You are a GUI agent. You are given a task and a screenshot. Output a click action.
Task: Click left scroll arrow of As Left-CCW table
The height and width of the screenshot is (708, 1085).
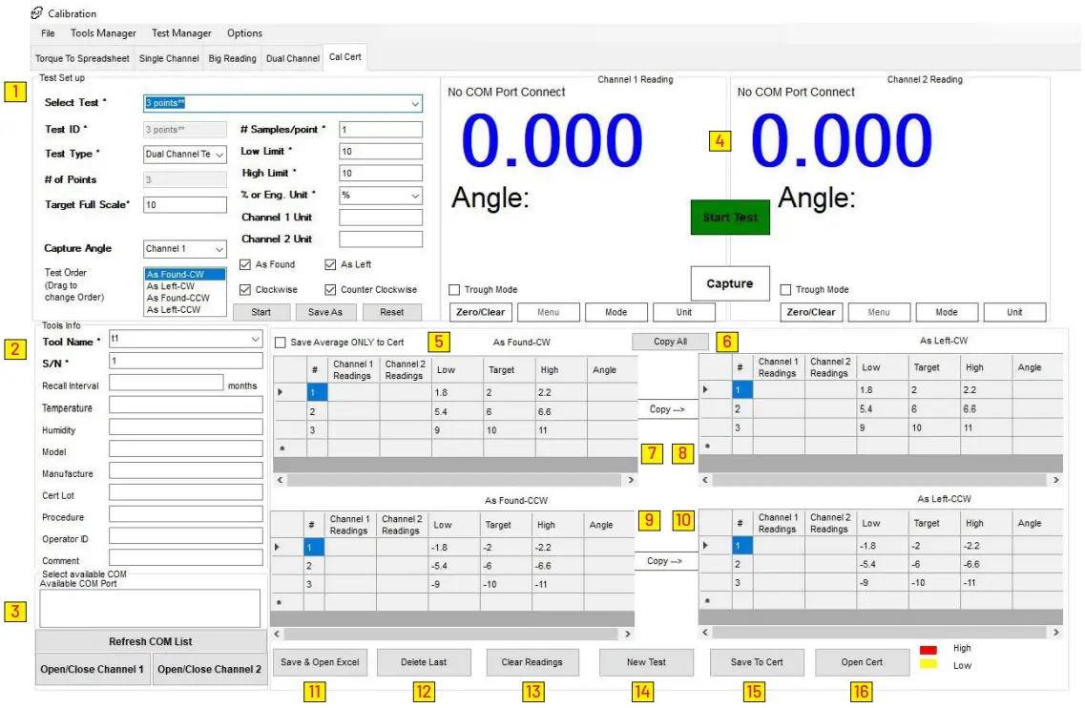point(705,633)
